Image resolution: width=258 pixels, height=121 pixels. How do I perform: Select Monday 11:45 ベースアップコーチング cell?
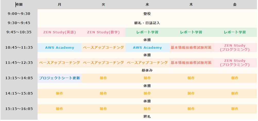[x=59, y=63]
